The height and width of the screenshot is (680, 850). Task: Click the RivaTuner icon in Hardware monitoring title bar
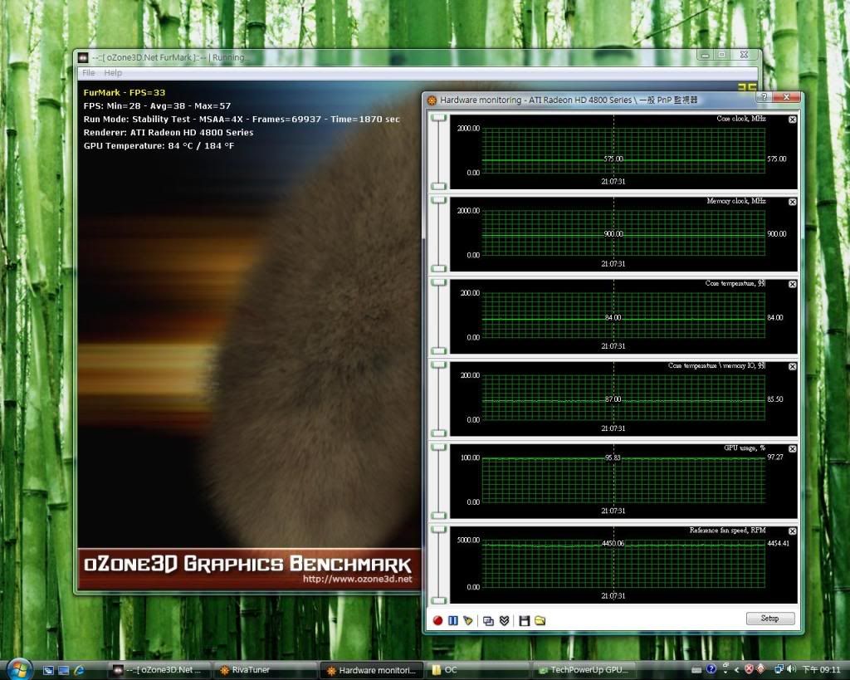click(x=432, y=100)
